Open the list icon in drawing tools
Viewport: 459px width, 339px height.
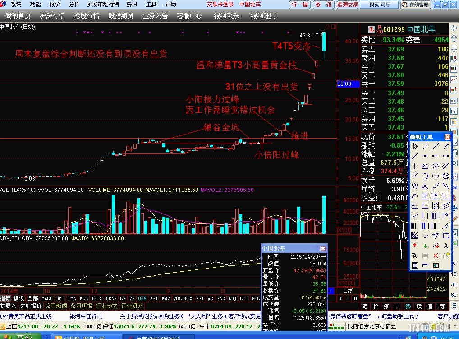pos(415,265)
